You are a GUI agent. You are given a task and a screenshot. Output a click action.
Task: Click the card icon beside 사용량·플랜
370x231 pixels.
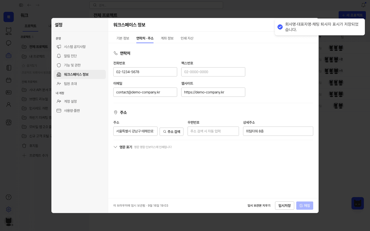59,111
